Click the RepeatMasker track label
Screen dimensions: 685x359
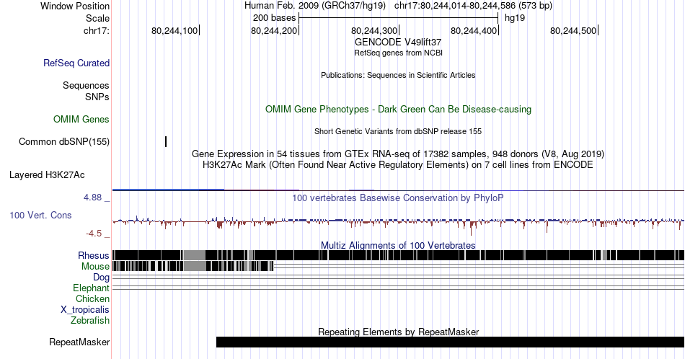click(x=79, y=342)
